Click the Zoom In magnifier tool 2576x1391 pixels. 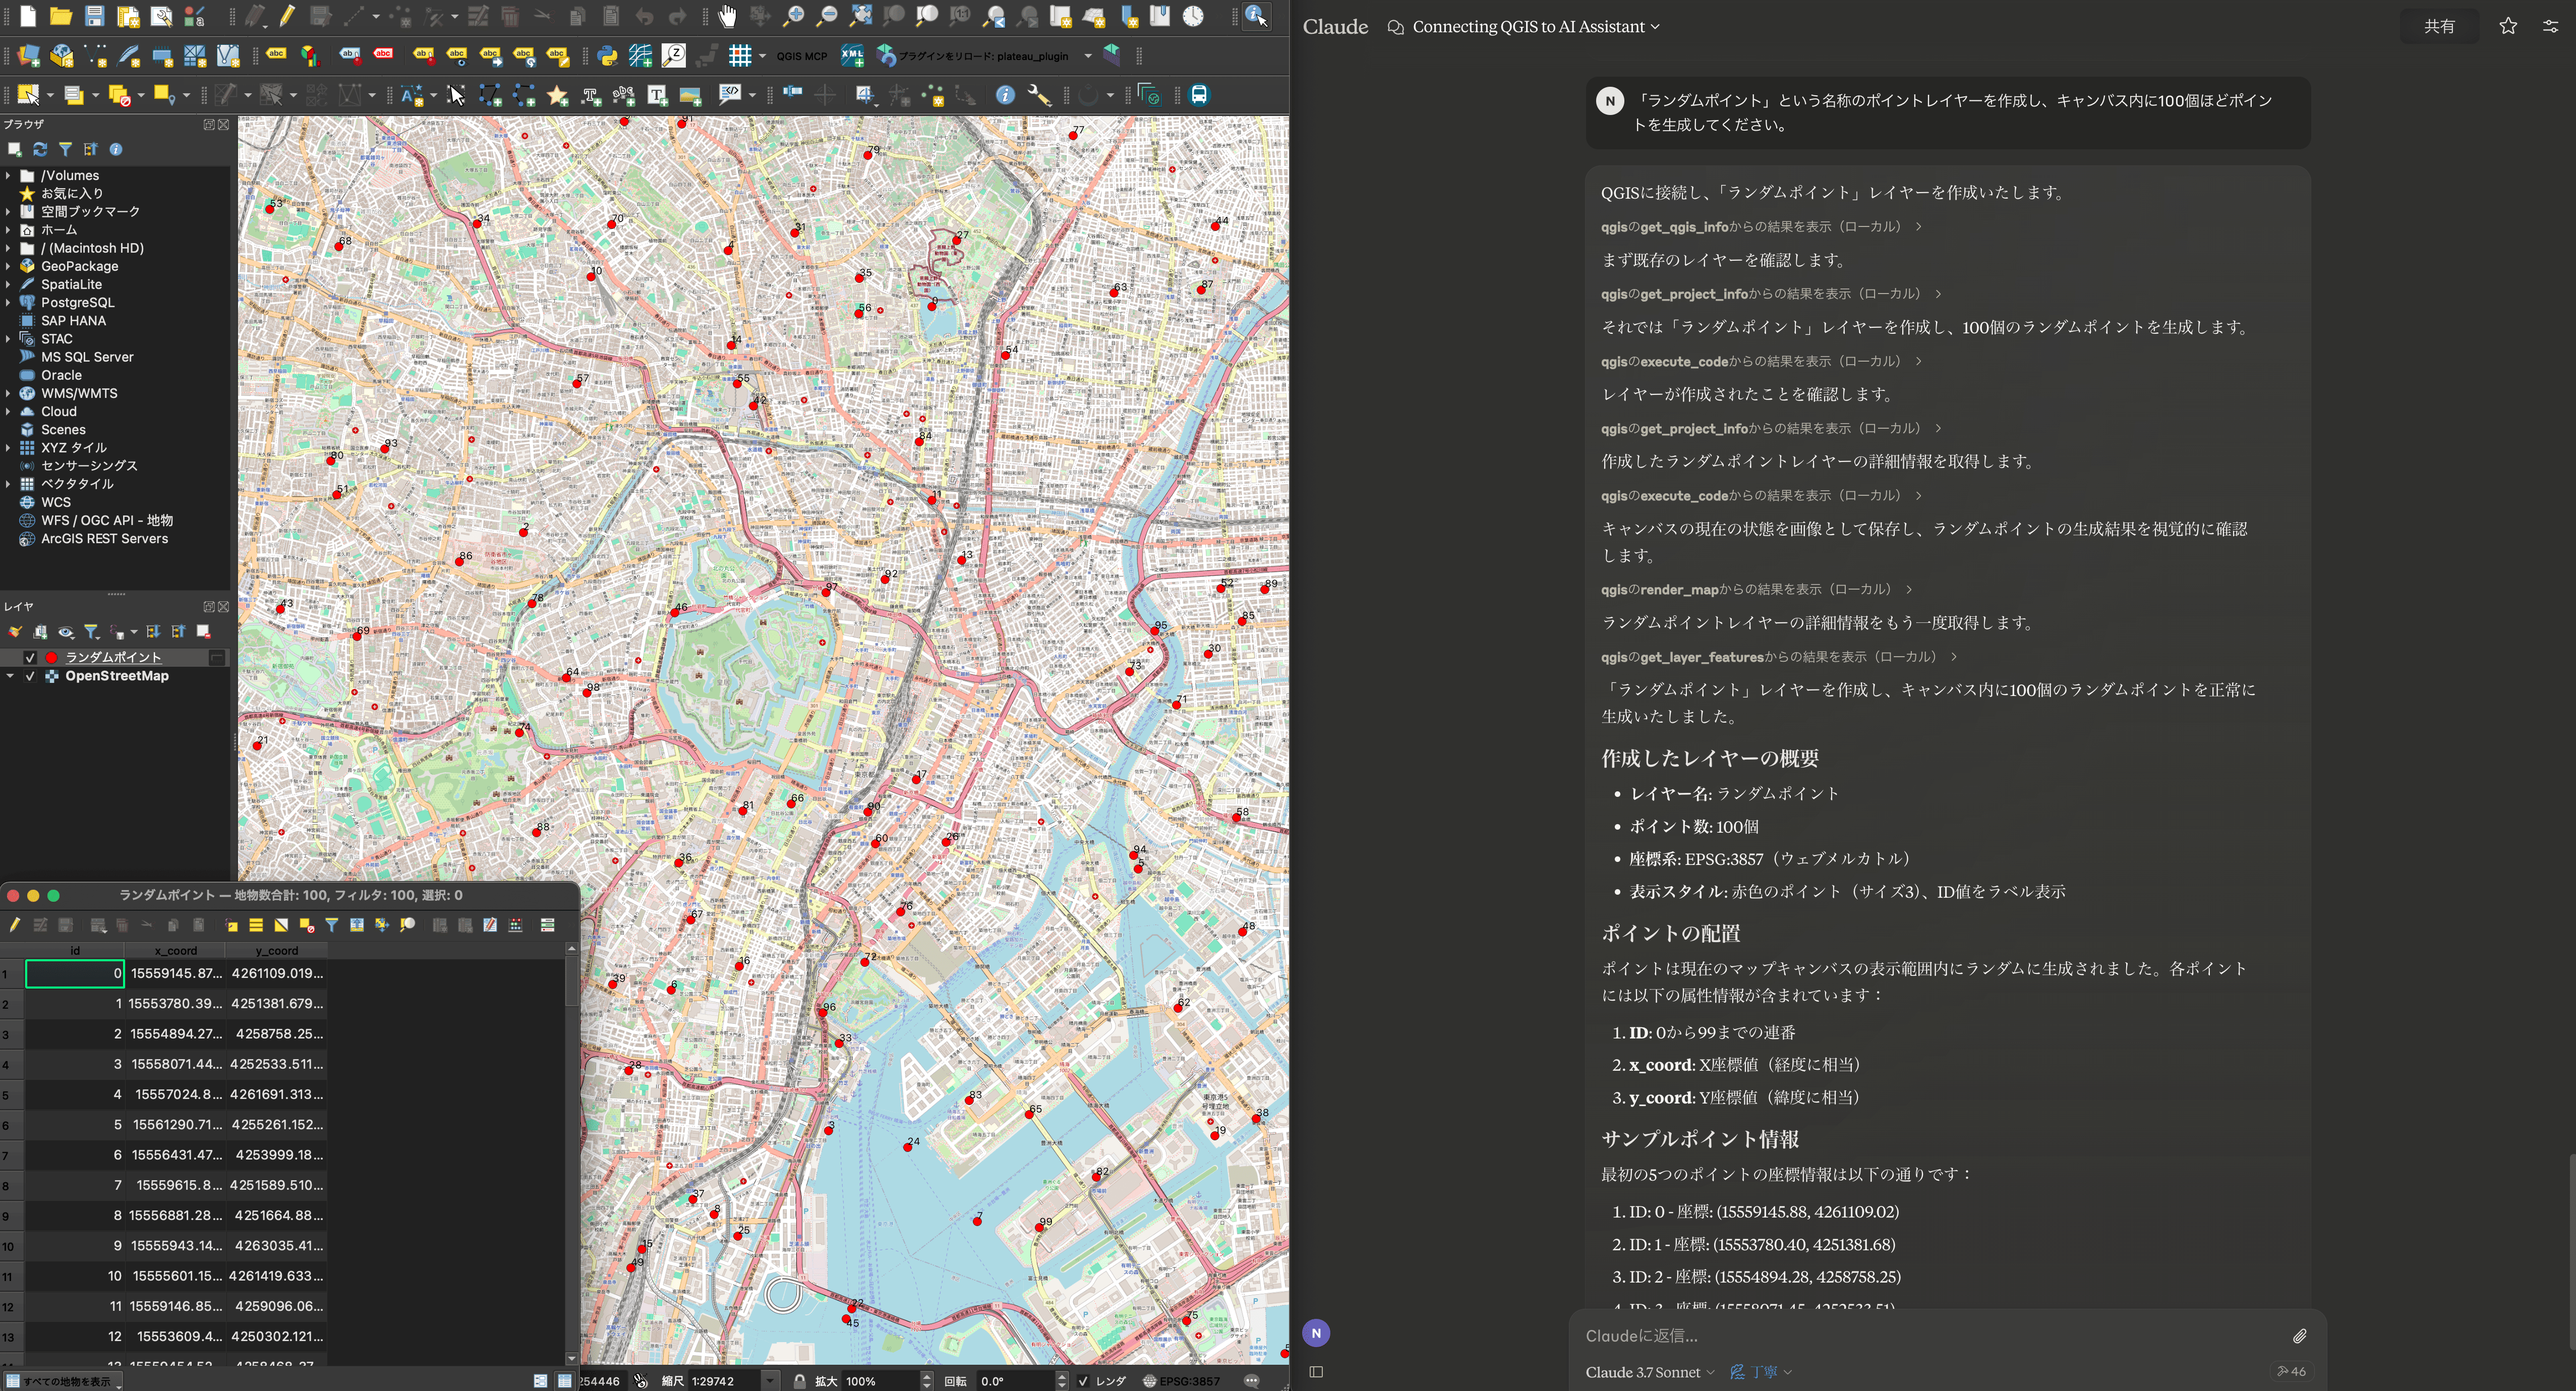[793, 16]
